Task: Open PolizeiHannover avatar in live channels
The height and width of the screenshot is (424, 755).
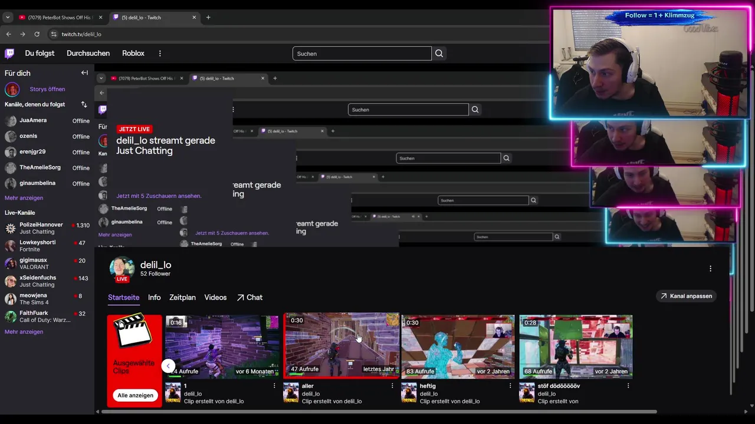Action: click(11, 228)
